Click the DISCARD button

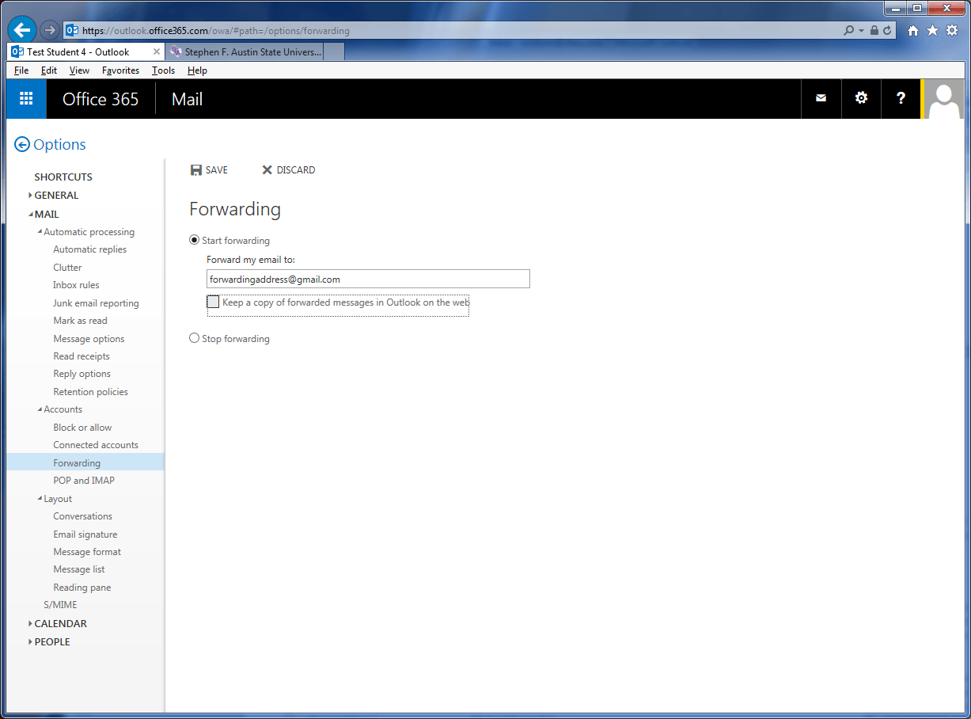[x=289, y=170]
